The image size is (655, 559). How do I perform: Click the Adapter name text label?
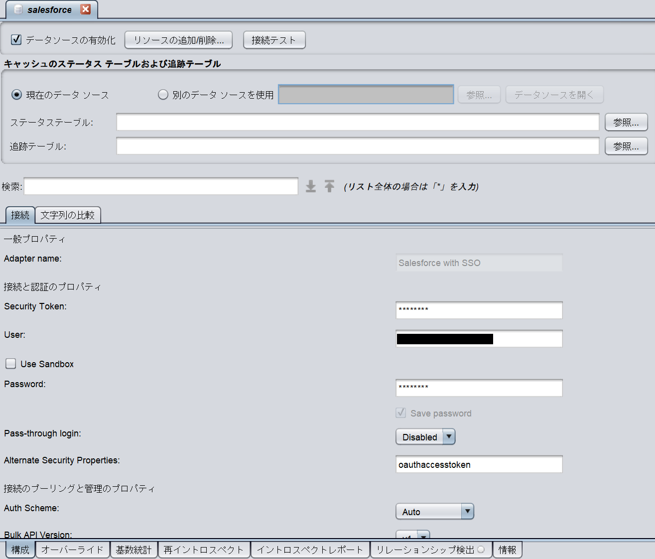pos(33,259)
